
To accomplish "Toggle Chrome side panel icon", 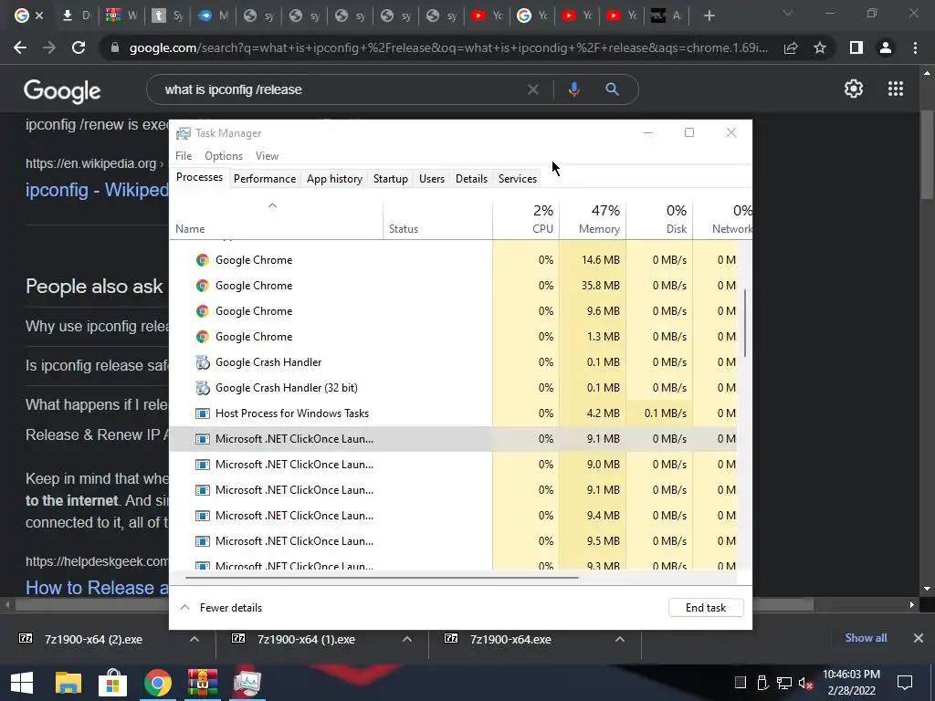I will click(x=856, y=47).
